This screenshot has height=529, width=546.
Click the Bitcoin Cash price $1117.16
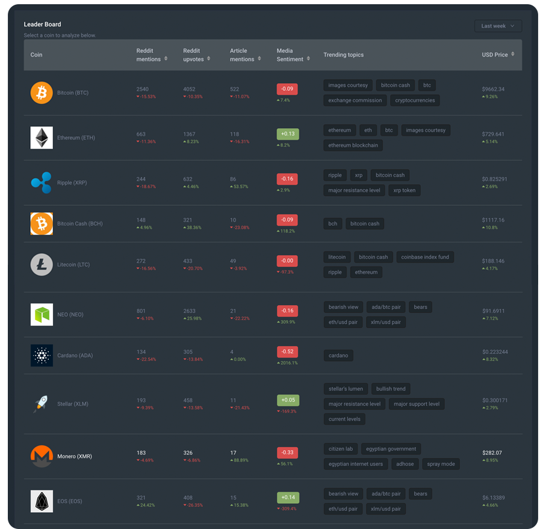(x=493, y=220)
